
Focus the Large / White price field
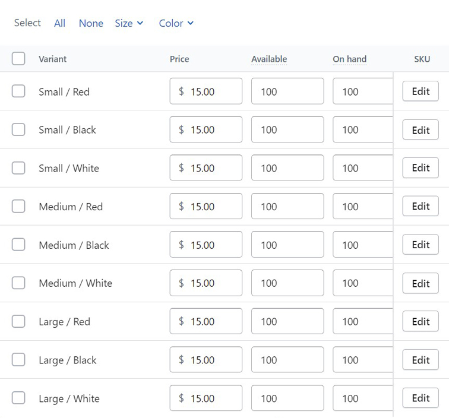tap(206, 398)
